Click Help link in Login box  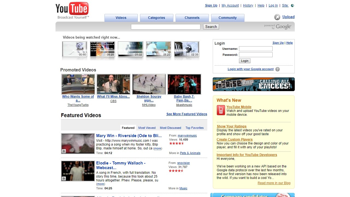(290, 43)
